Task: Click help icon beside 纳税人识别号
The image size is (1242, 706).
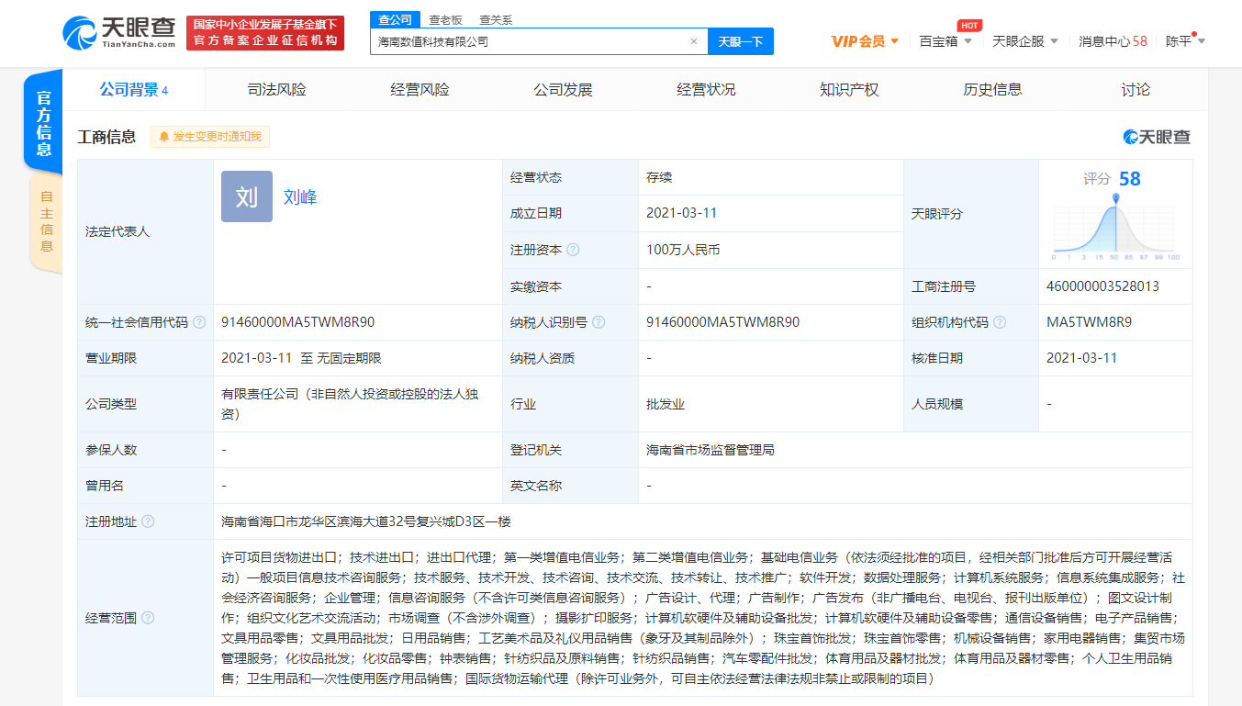Action: tap(599, 322)
